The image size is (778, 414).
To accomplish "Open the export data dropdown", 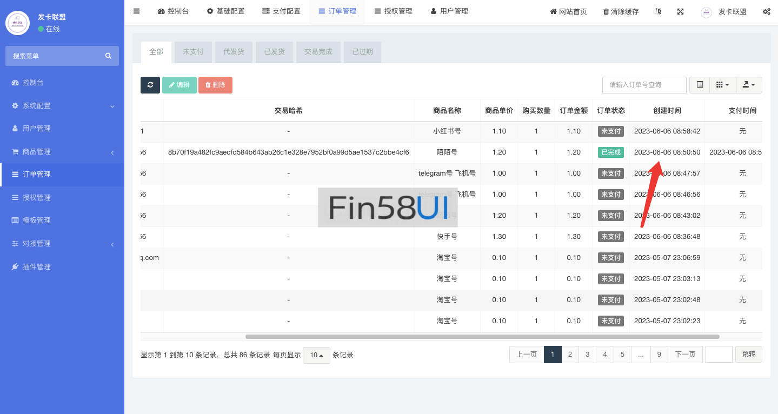I will coord(749,85).
